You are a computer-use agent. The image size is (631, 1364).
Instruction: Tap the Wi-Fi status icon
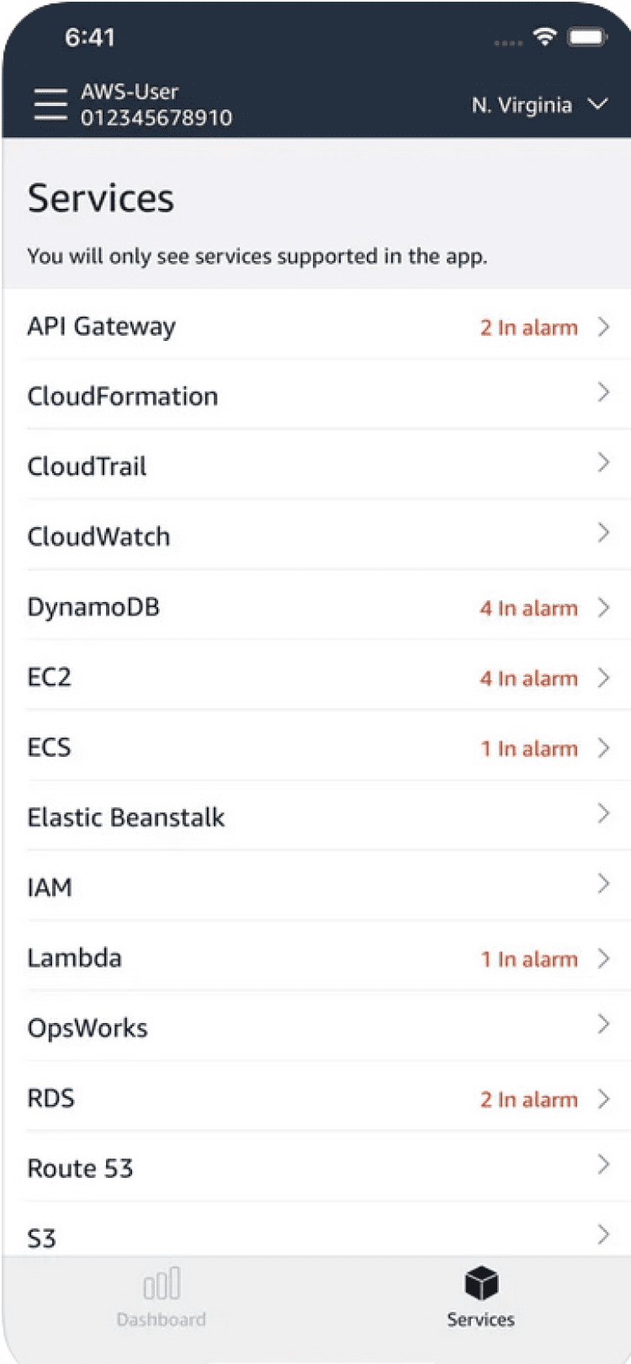545,36
